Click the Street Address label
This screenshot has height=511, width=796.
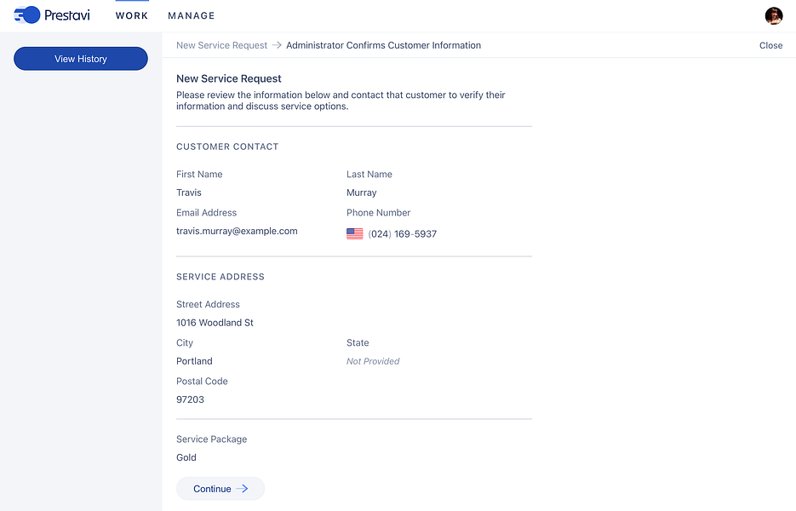(x=208, y=304)
